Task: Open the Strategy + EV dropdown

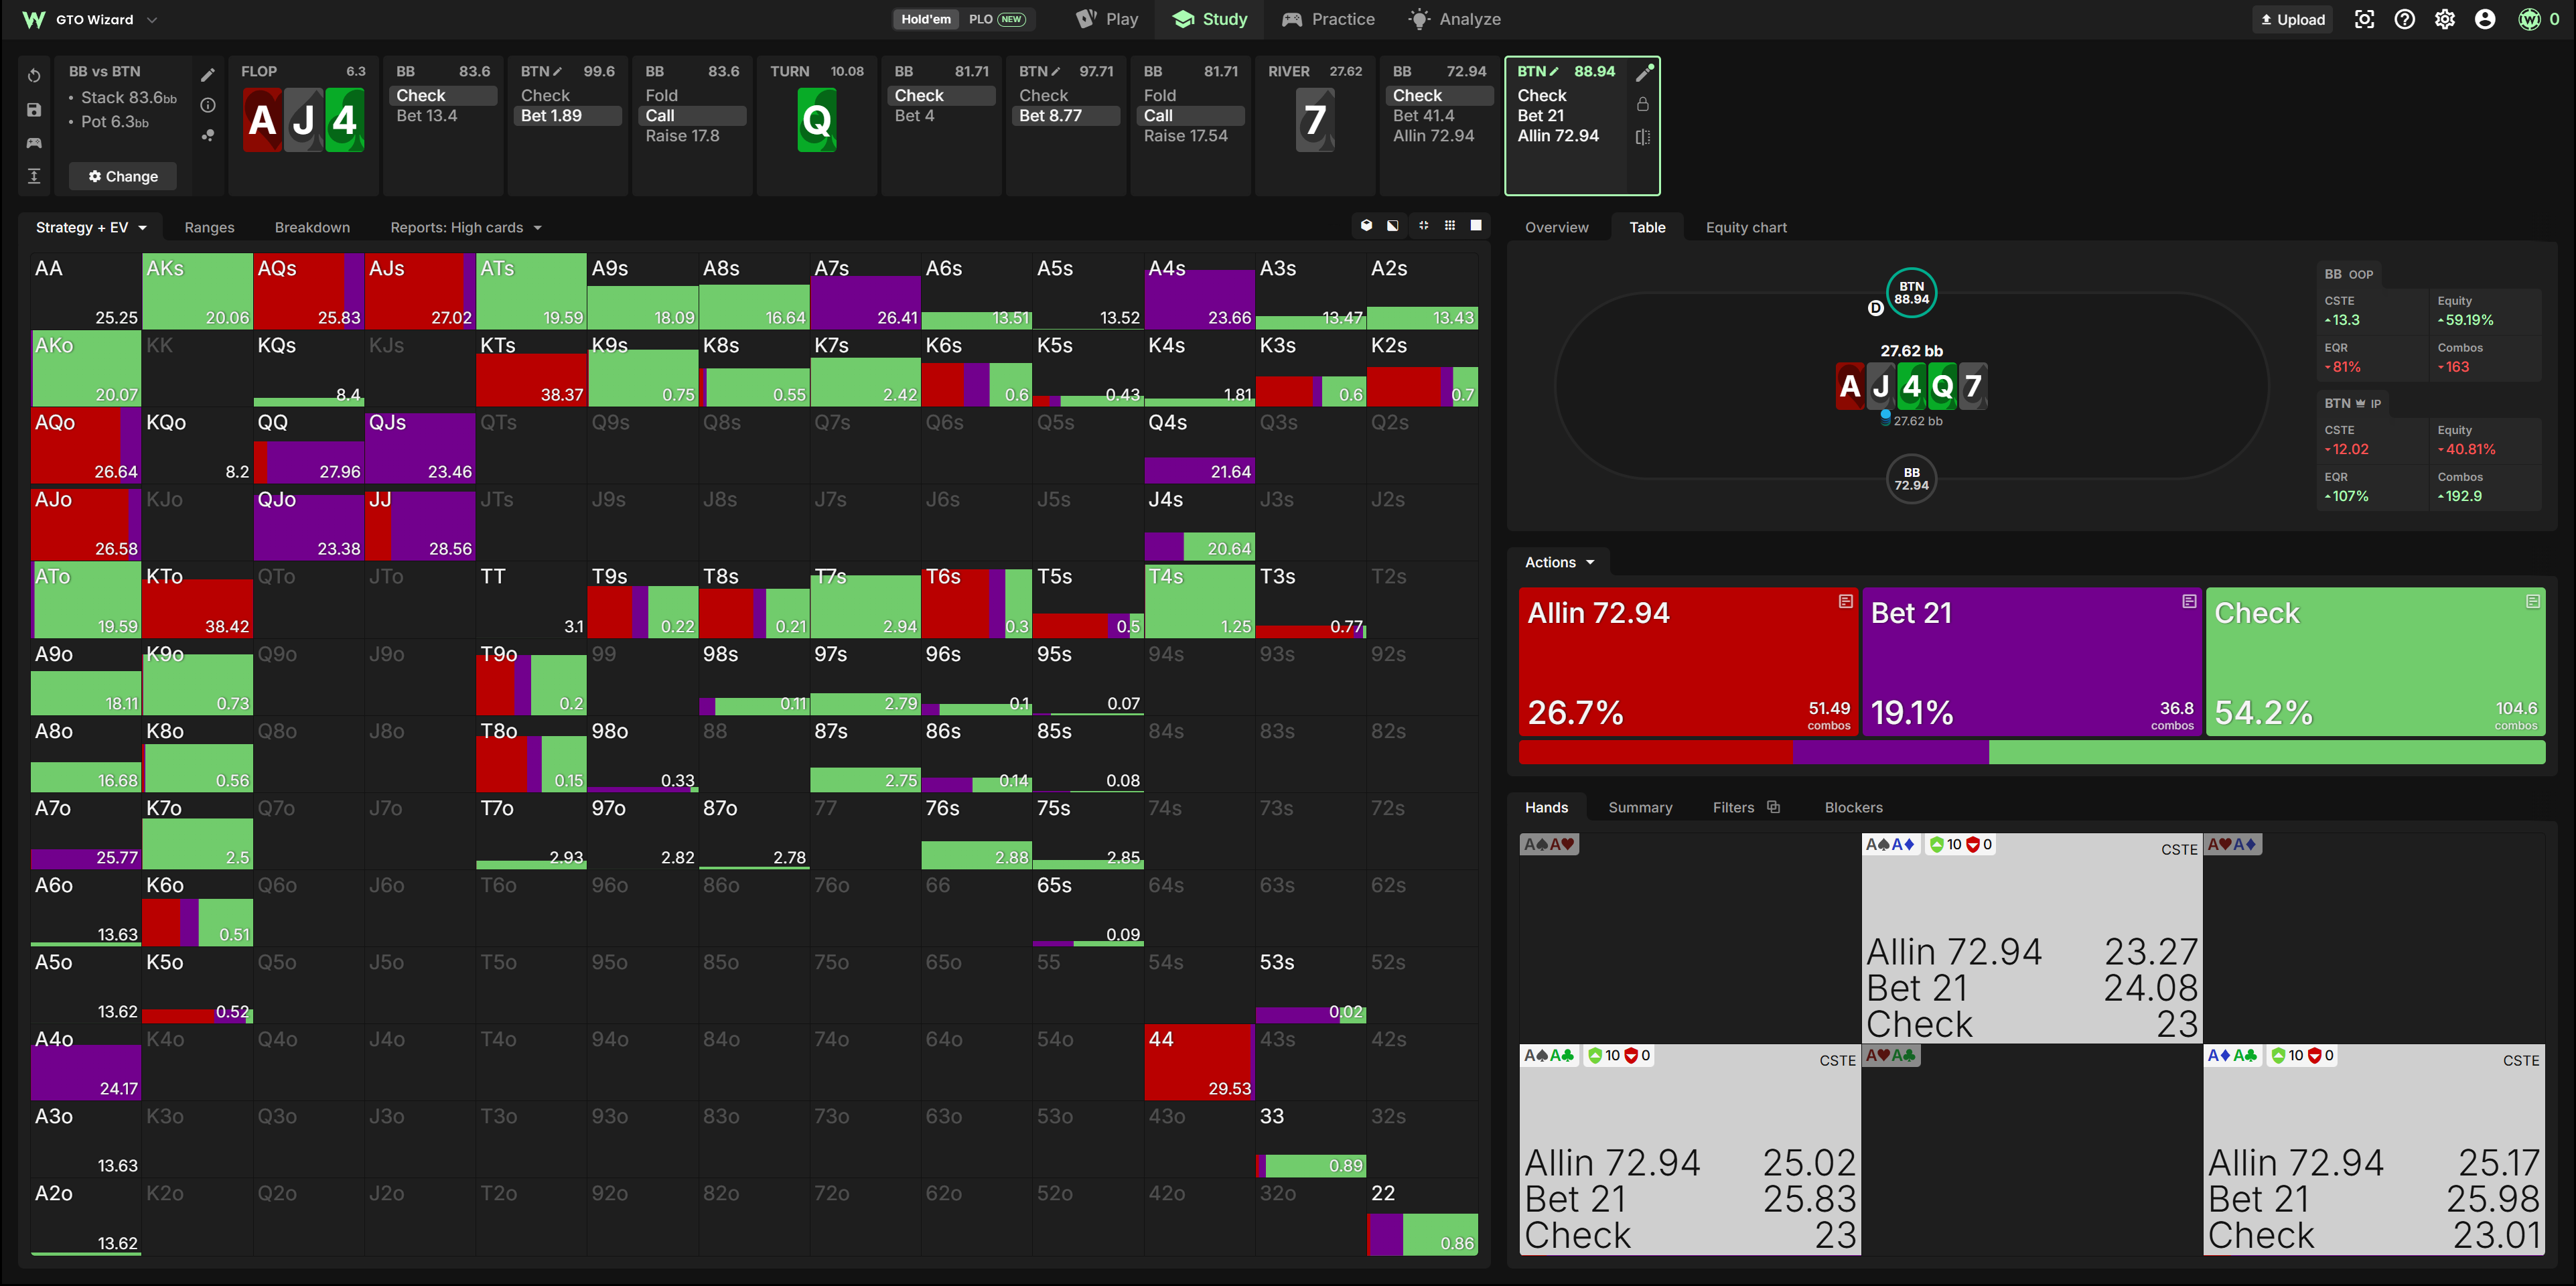Action: pos(91,227)
